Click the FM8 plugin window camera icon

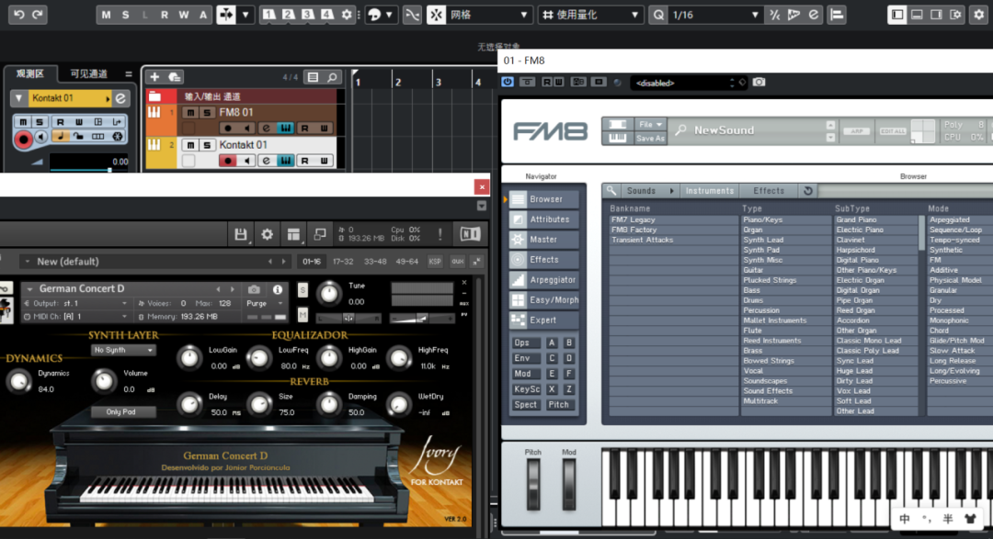pos(759,83)
